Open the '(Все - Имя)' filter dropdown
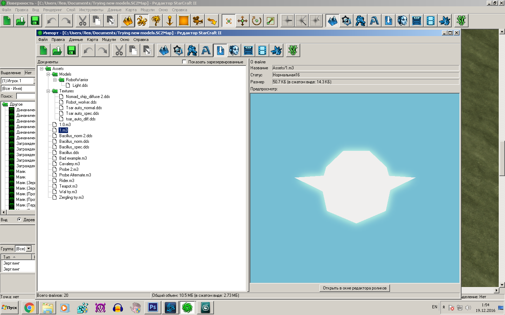The width and height of the screenshot is (505, 315). (x=18, y=89)
